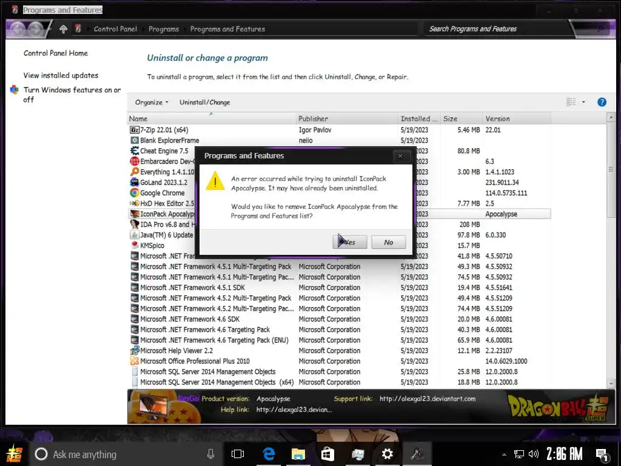Click scrollbar down arrow of program list
Viewport: 621px width, 466px height.
tap(611, 383)
